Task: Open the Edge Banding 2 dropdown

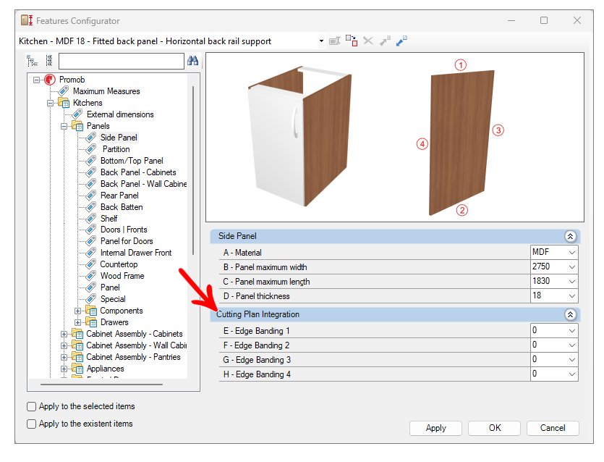Action: coord(572,345)
